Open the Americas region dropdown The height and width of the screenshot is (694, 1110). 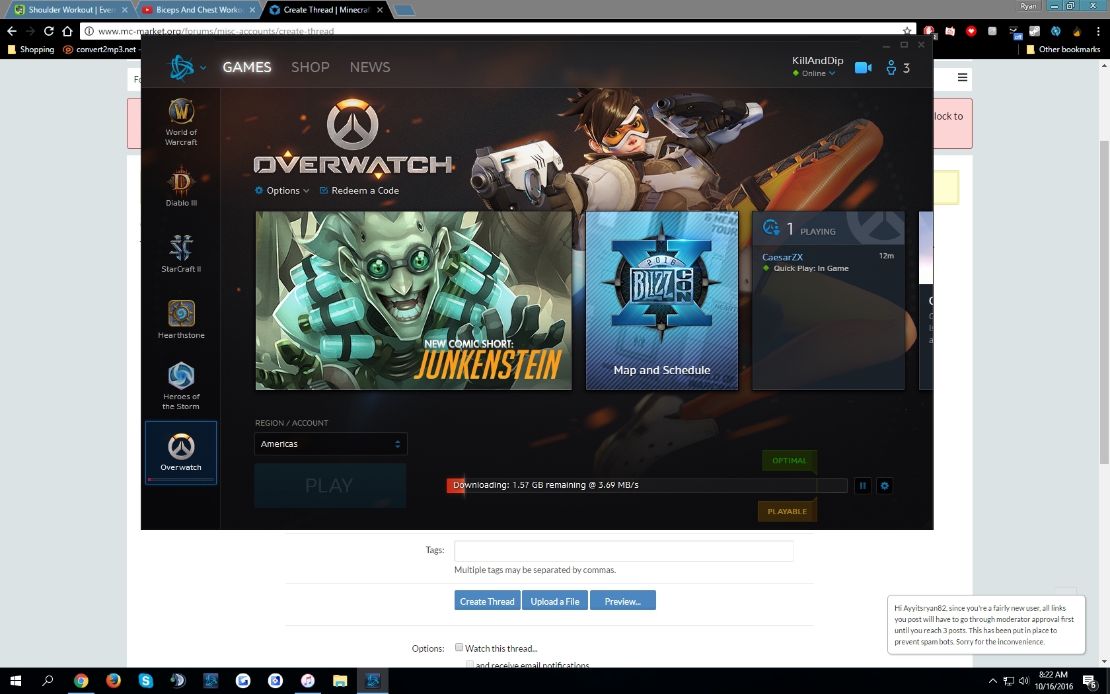coord(331,444)
